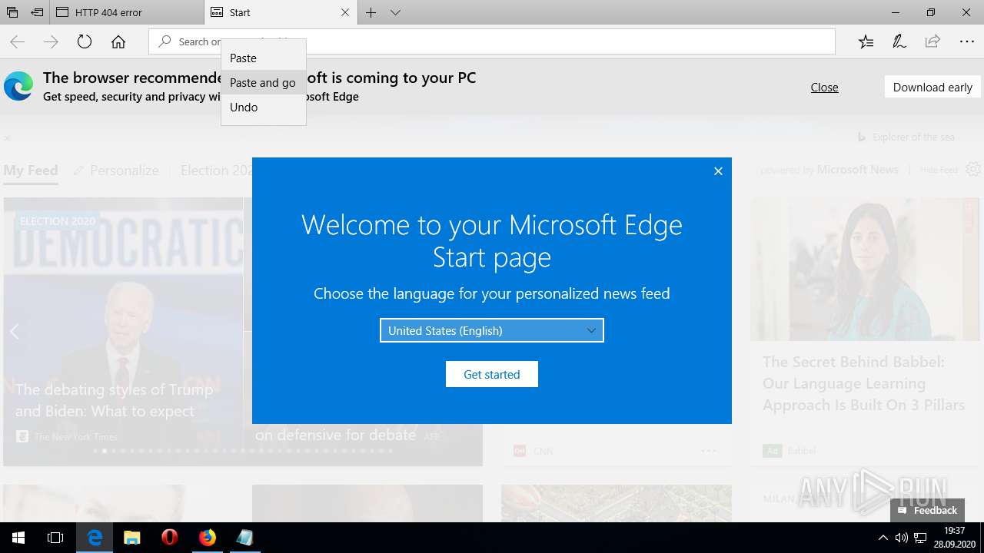Choose Paste and go from the context menu

(264, 83)
